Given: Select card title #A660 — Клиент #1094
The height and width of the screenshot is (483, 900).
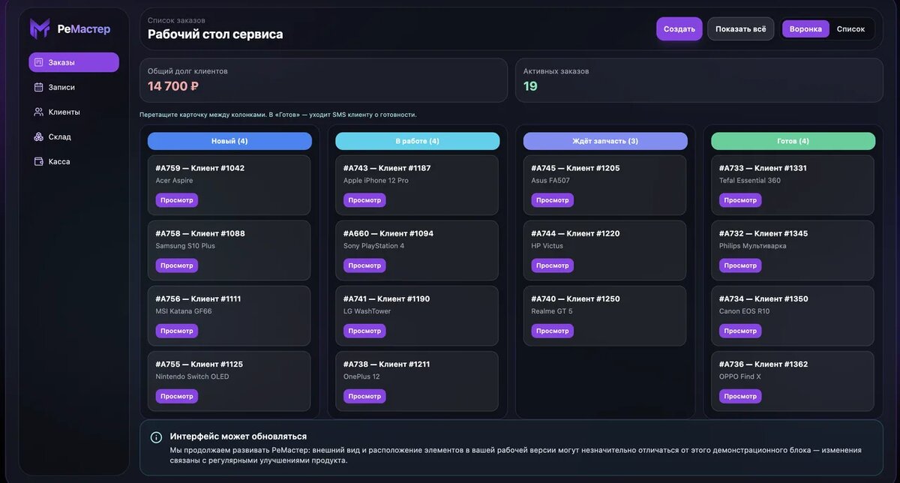Looking at the screenshot, I should (x=388, y=233).
